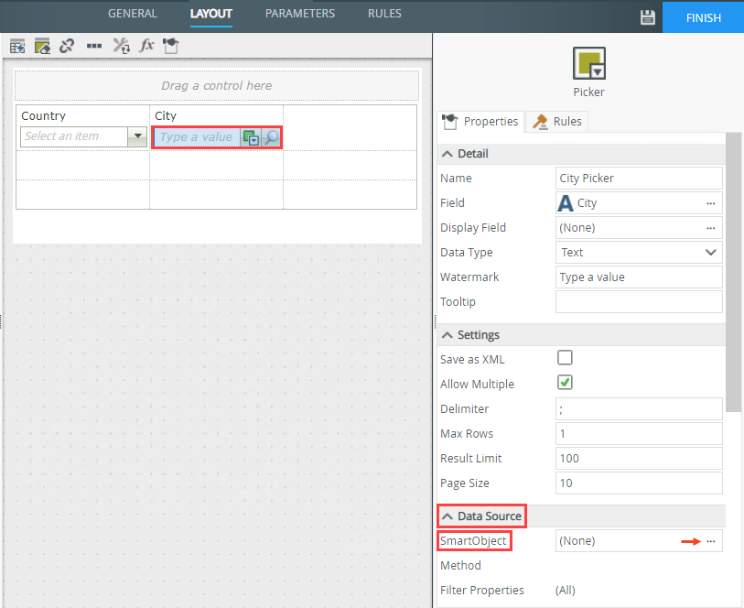Click the Save (floppy disk) icon near FINISH
The height and width of the screenshot is (608, 744).
pos(648,16)
